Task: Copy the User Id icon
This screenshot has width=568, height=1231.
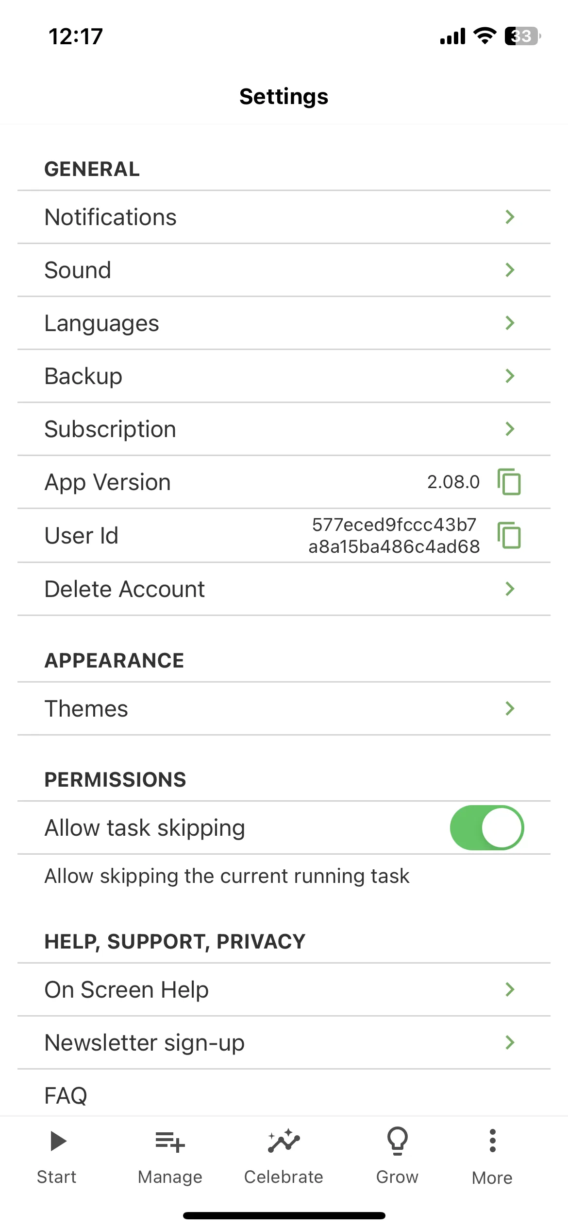Action: tap(509, 535)
